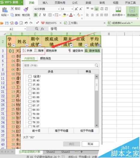Click the 高于平均值 button
Image resolution: width=140 pixels, height=158 pixels.
[61, 131]
